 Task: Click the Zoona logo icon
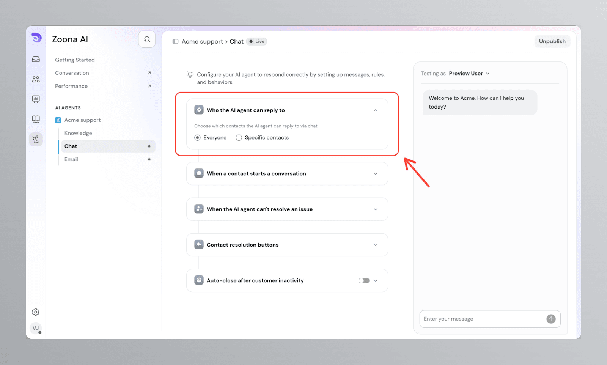click(x=36, y=38)
